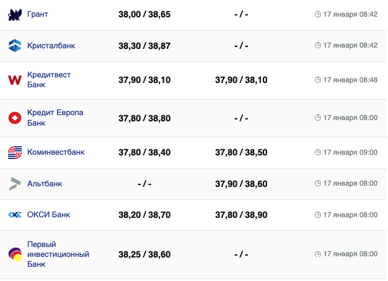Click Грант rate 38,00 / 38,65
The image size is (388, 281).
[144, 14]
